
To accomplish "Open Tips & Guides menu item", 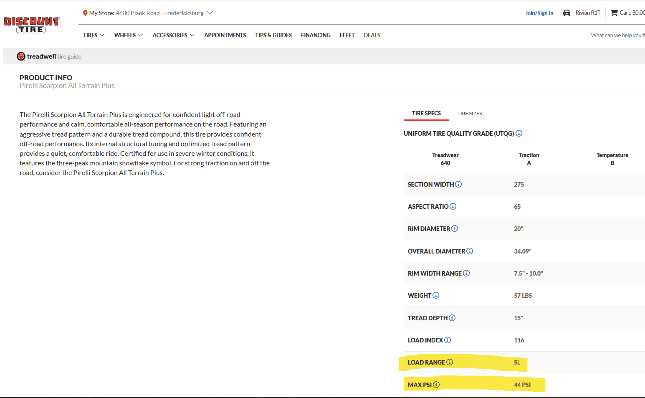I will (x=273, y=35).
